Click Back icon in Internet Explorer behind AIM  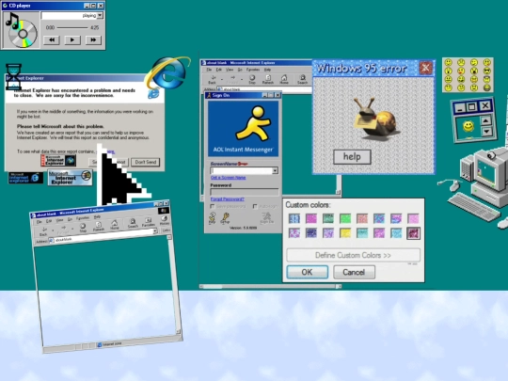(x=213, y=79)
